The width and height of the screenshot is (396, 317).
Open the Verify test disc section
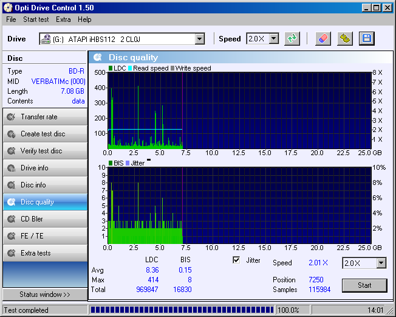click(x=45, y=151)
